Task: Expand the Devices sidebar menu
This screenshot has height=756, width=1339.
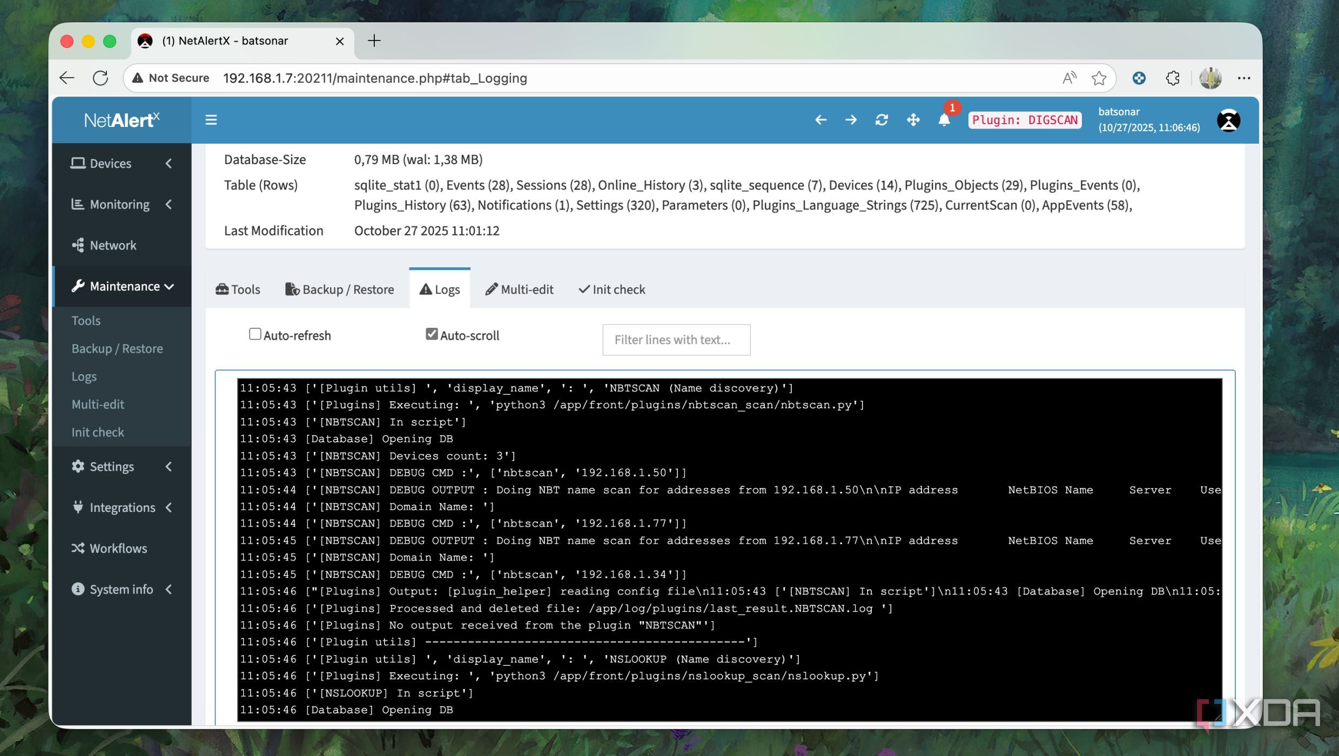Action: coord(122,164)
